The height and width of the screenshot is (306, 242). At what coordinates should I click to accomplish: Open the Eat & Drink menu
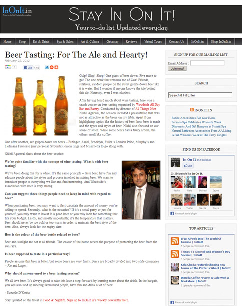point(41,42)
